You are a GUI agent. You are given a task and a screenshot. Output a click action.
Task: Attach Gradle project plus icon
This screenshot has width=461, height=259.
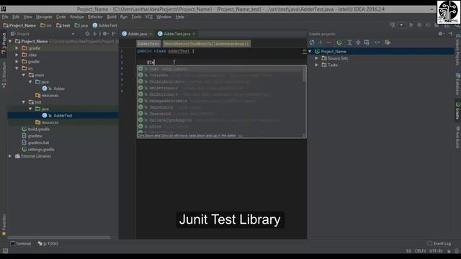coord(321,42)
